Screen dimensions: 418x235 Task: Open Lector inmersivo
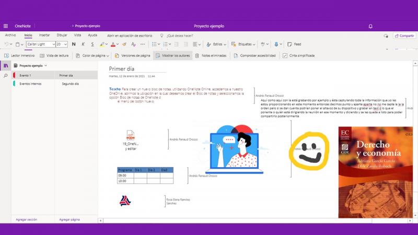[x=19, y=55]
